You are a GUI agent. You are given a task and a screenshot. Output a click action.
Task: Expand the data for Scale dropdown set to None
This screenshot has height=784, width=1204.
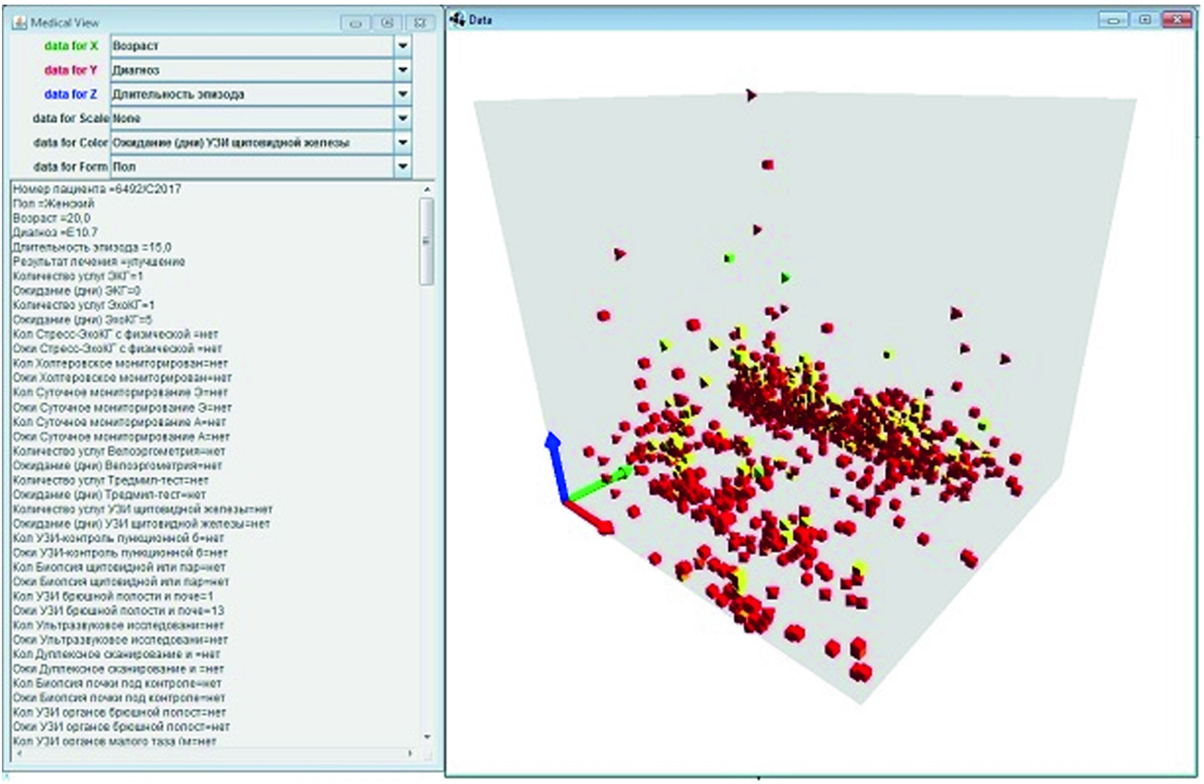(x=260, y=118)
